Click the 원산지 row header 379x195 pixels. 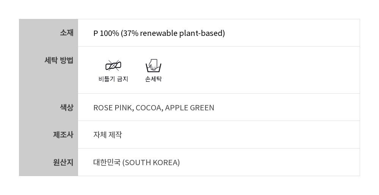[x=63, y=162]
